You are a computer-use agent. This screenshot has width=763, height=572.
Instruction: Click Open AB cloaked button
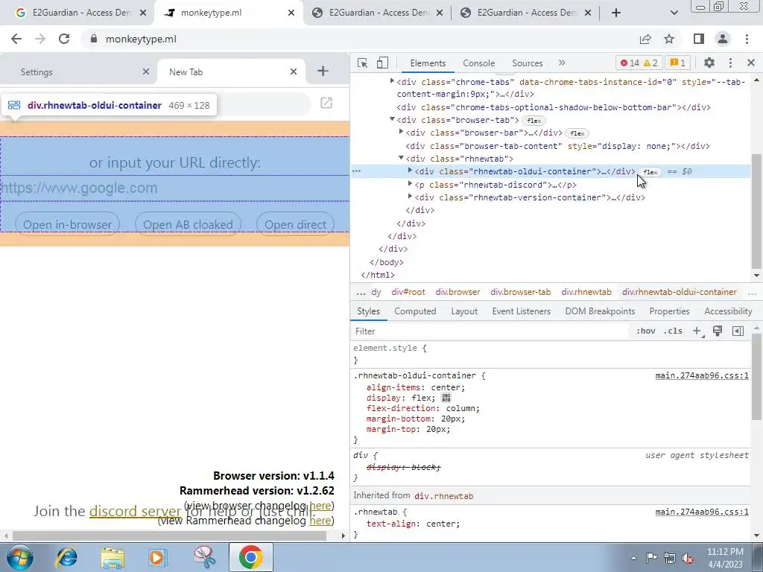pos(188,224)
